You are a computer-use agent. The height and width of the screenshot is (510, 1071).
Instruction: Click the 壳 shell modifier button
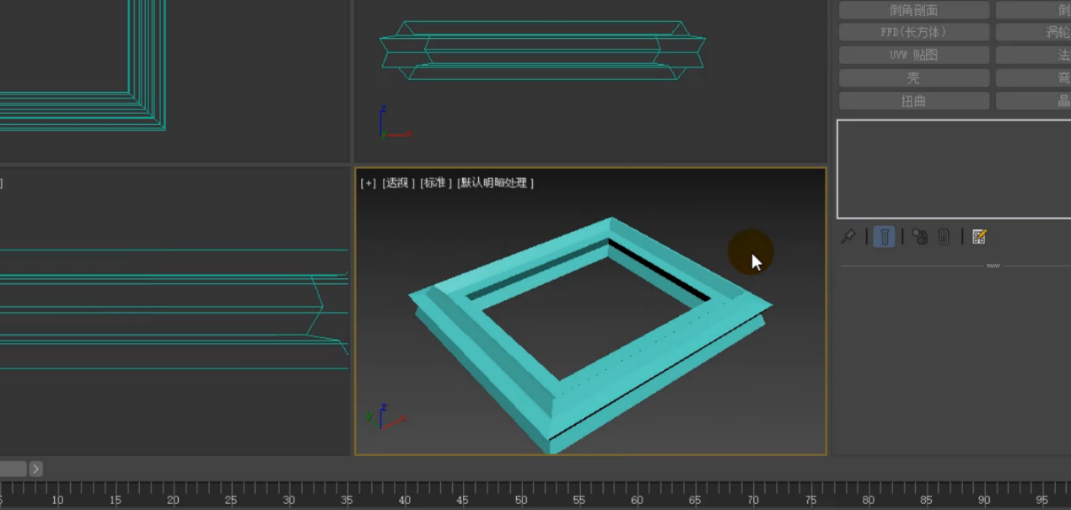[913, 78]
